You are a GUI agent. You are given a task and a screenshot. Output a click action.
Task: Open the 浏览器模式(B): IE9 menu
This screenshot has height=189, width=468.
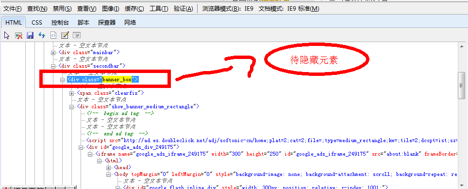click(228, 9)
